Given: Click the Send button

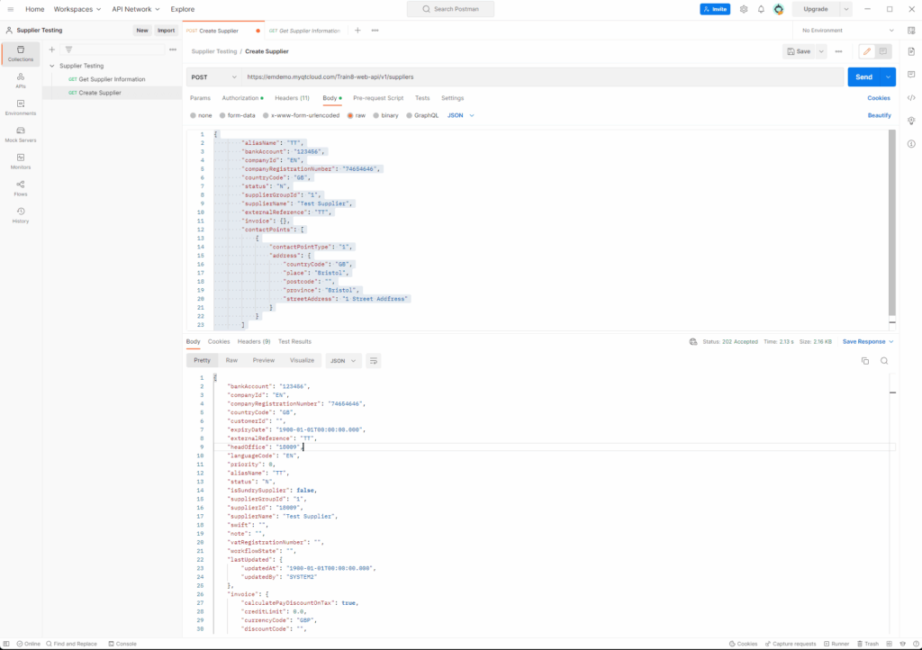Looking at the screenshot, I should click(863, 77).
